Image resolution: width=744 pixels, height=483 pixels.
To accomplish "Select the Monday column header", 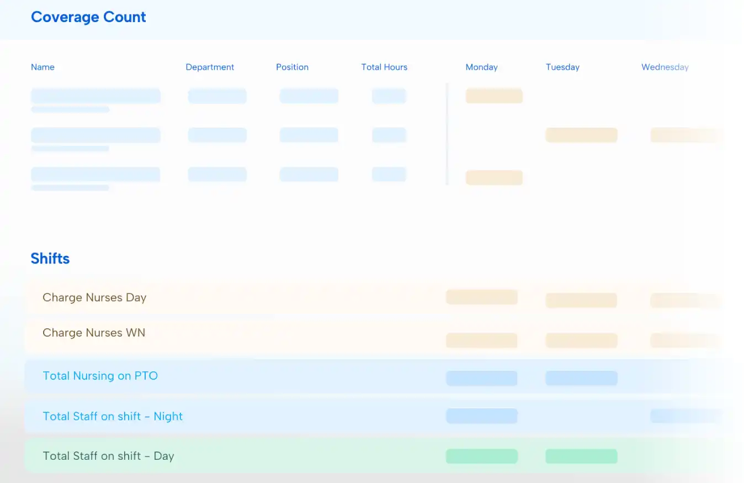I will [x=481, y=67].
